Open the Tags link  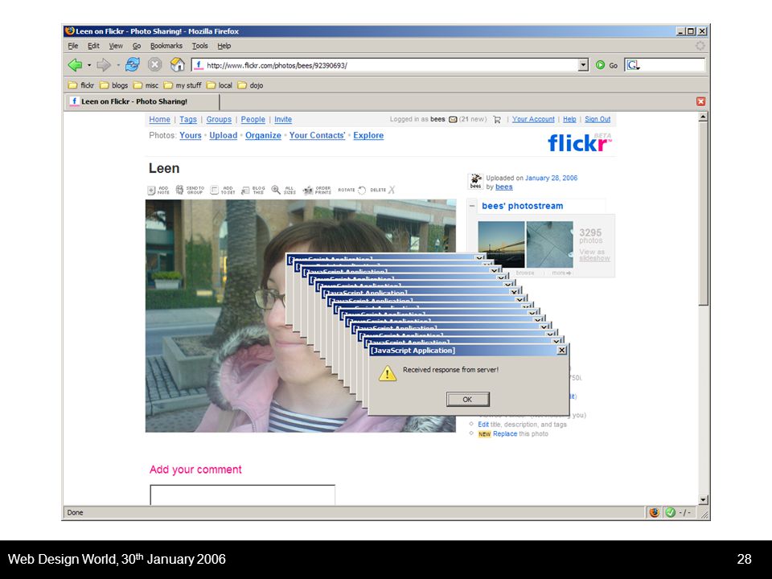tap(188, 119)
